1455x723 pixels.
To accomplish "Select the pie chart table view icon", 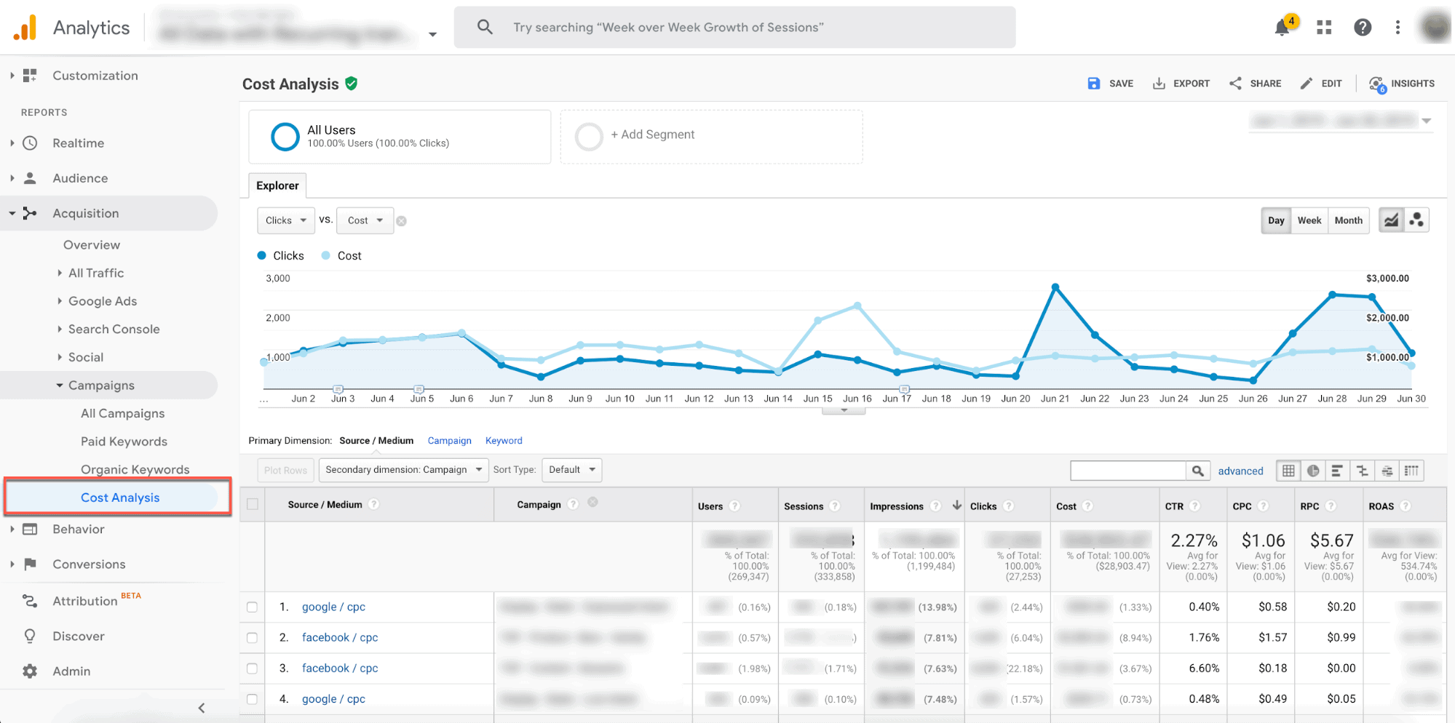I will [x=1313, y=471].
